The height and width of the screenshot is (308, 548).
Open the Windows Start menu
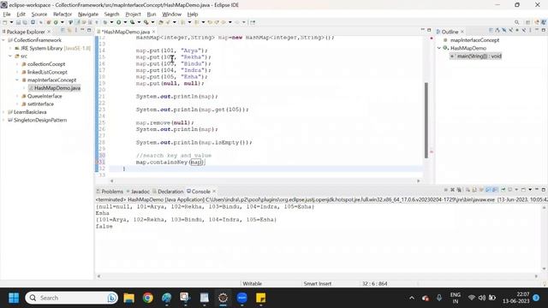14,298
